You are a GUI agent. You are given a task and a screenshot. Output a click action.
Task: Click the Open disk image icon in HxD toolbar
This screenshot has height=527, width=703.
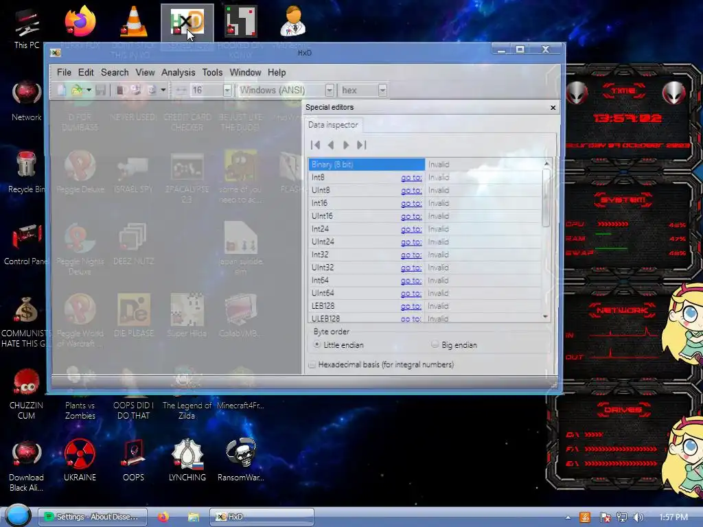coord(152,90)
